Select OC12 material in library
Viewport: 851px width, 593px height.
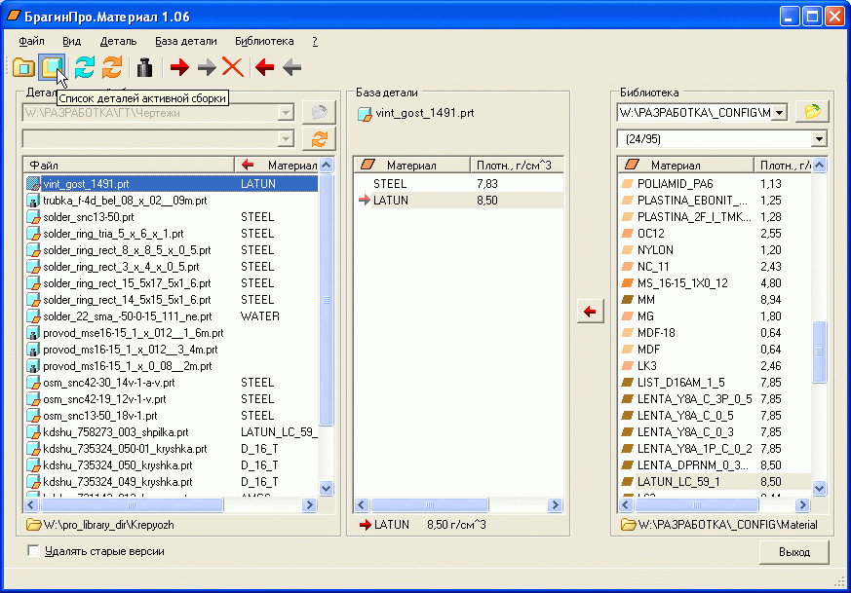(716, 234)
